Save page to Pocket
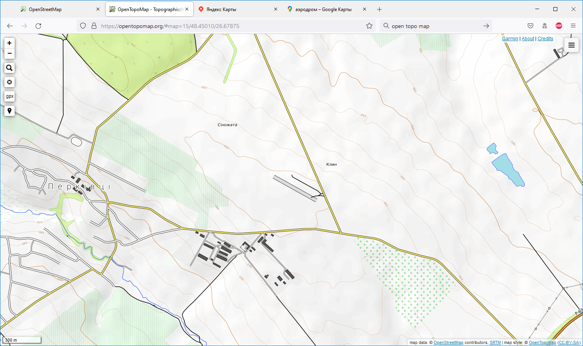The width and height of the screenshot is (583, 346). [x=530, y=26]
